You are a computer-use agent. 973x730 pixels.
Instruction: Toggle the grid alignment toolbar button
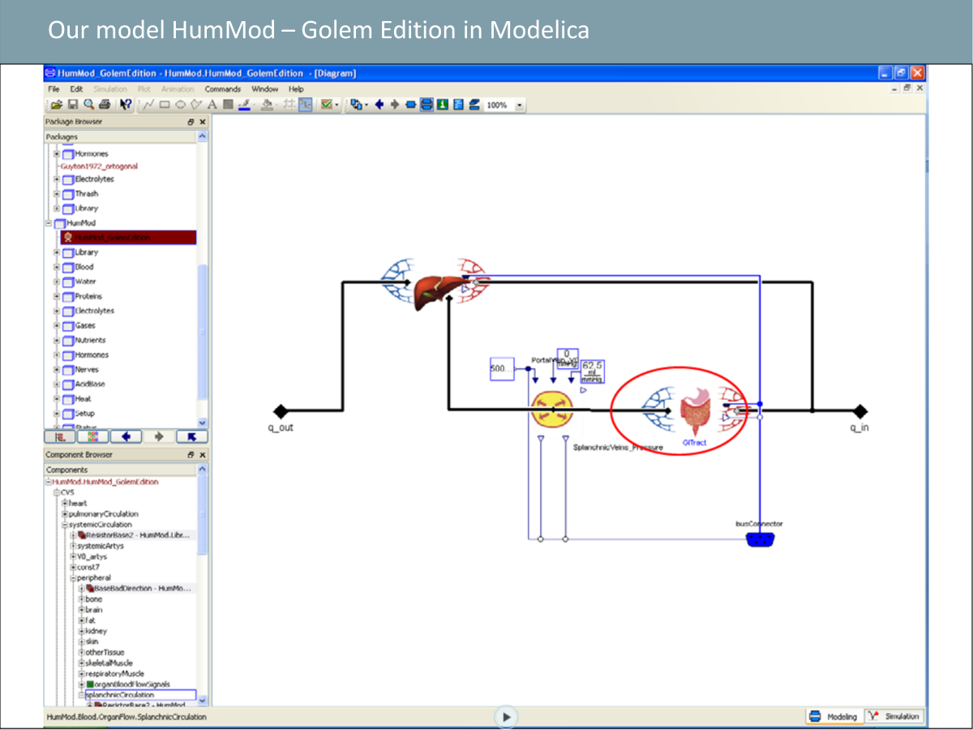pyautogui.click(x=288, y=105)
